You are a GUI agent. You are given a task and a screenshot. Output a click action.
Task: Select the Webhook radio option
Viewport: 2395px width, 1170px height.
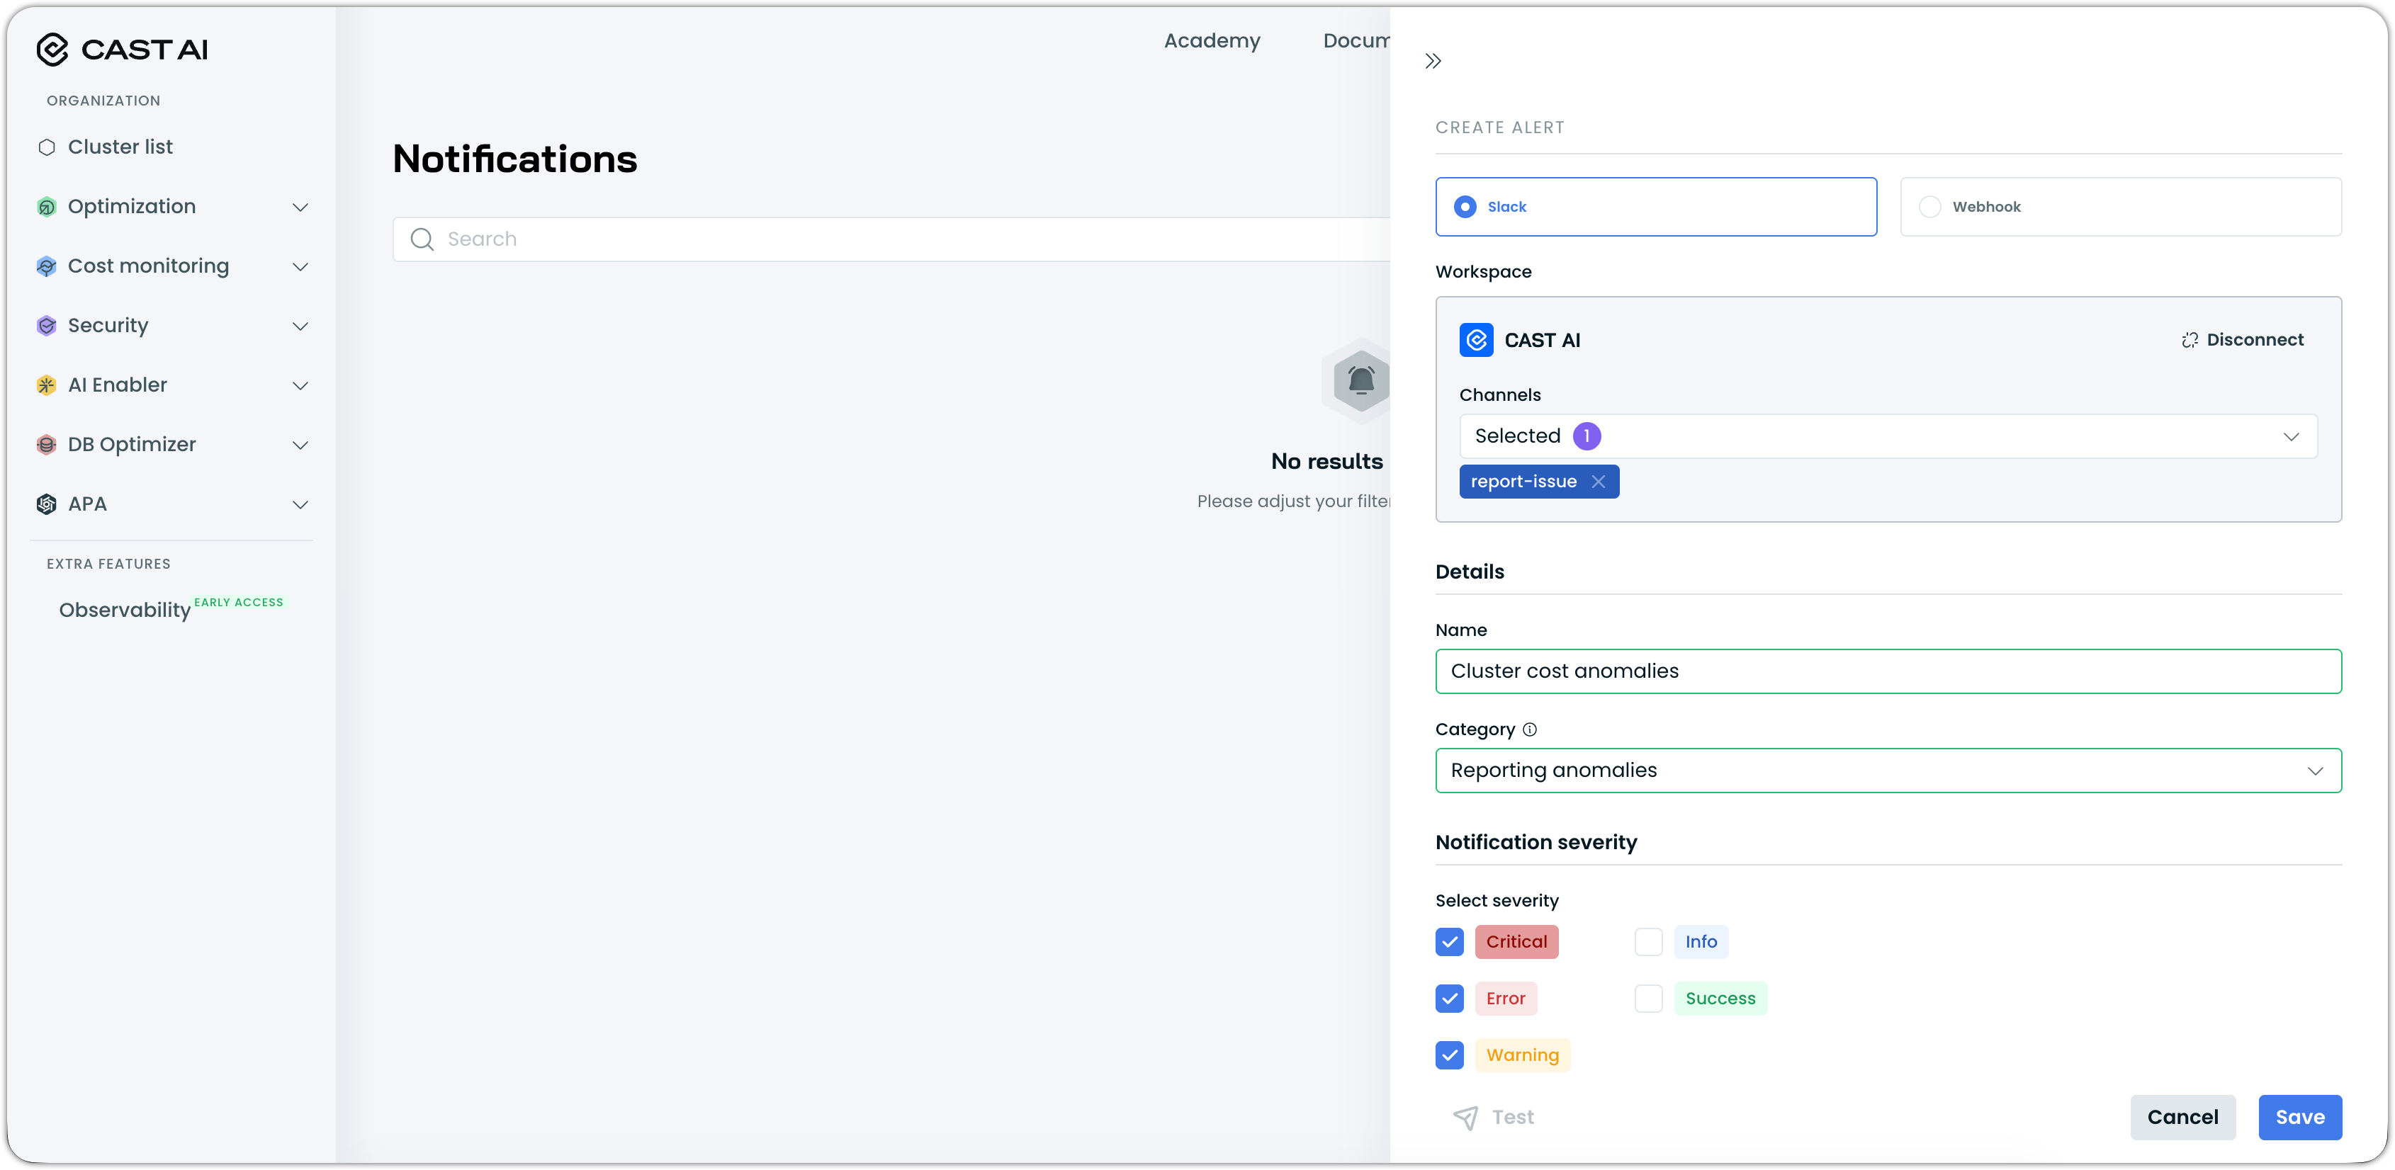[x=1930, y=206]
